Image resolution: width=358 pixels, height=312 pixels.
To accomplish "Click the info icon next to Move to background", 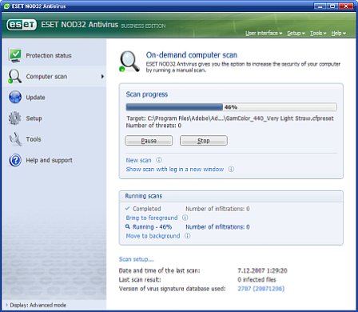I will click(188, 236).
